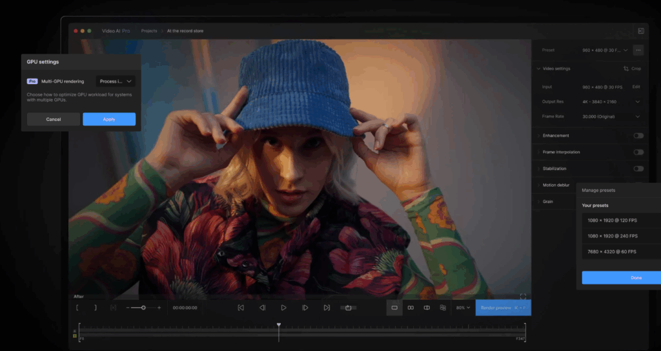661x351 pixels.
Task: Expand the Motion deblur section
Action: pos(538,185)
